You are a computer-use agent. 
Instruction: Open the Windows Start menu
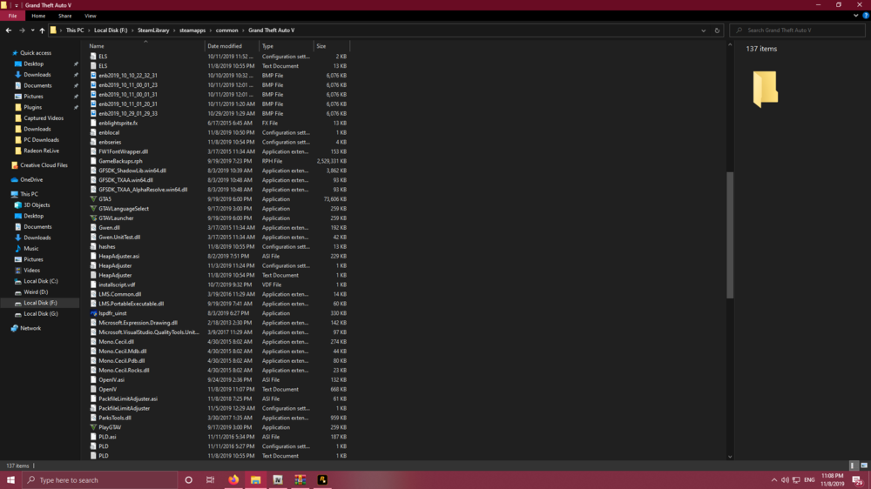[10, 480]
